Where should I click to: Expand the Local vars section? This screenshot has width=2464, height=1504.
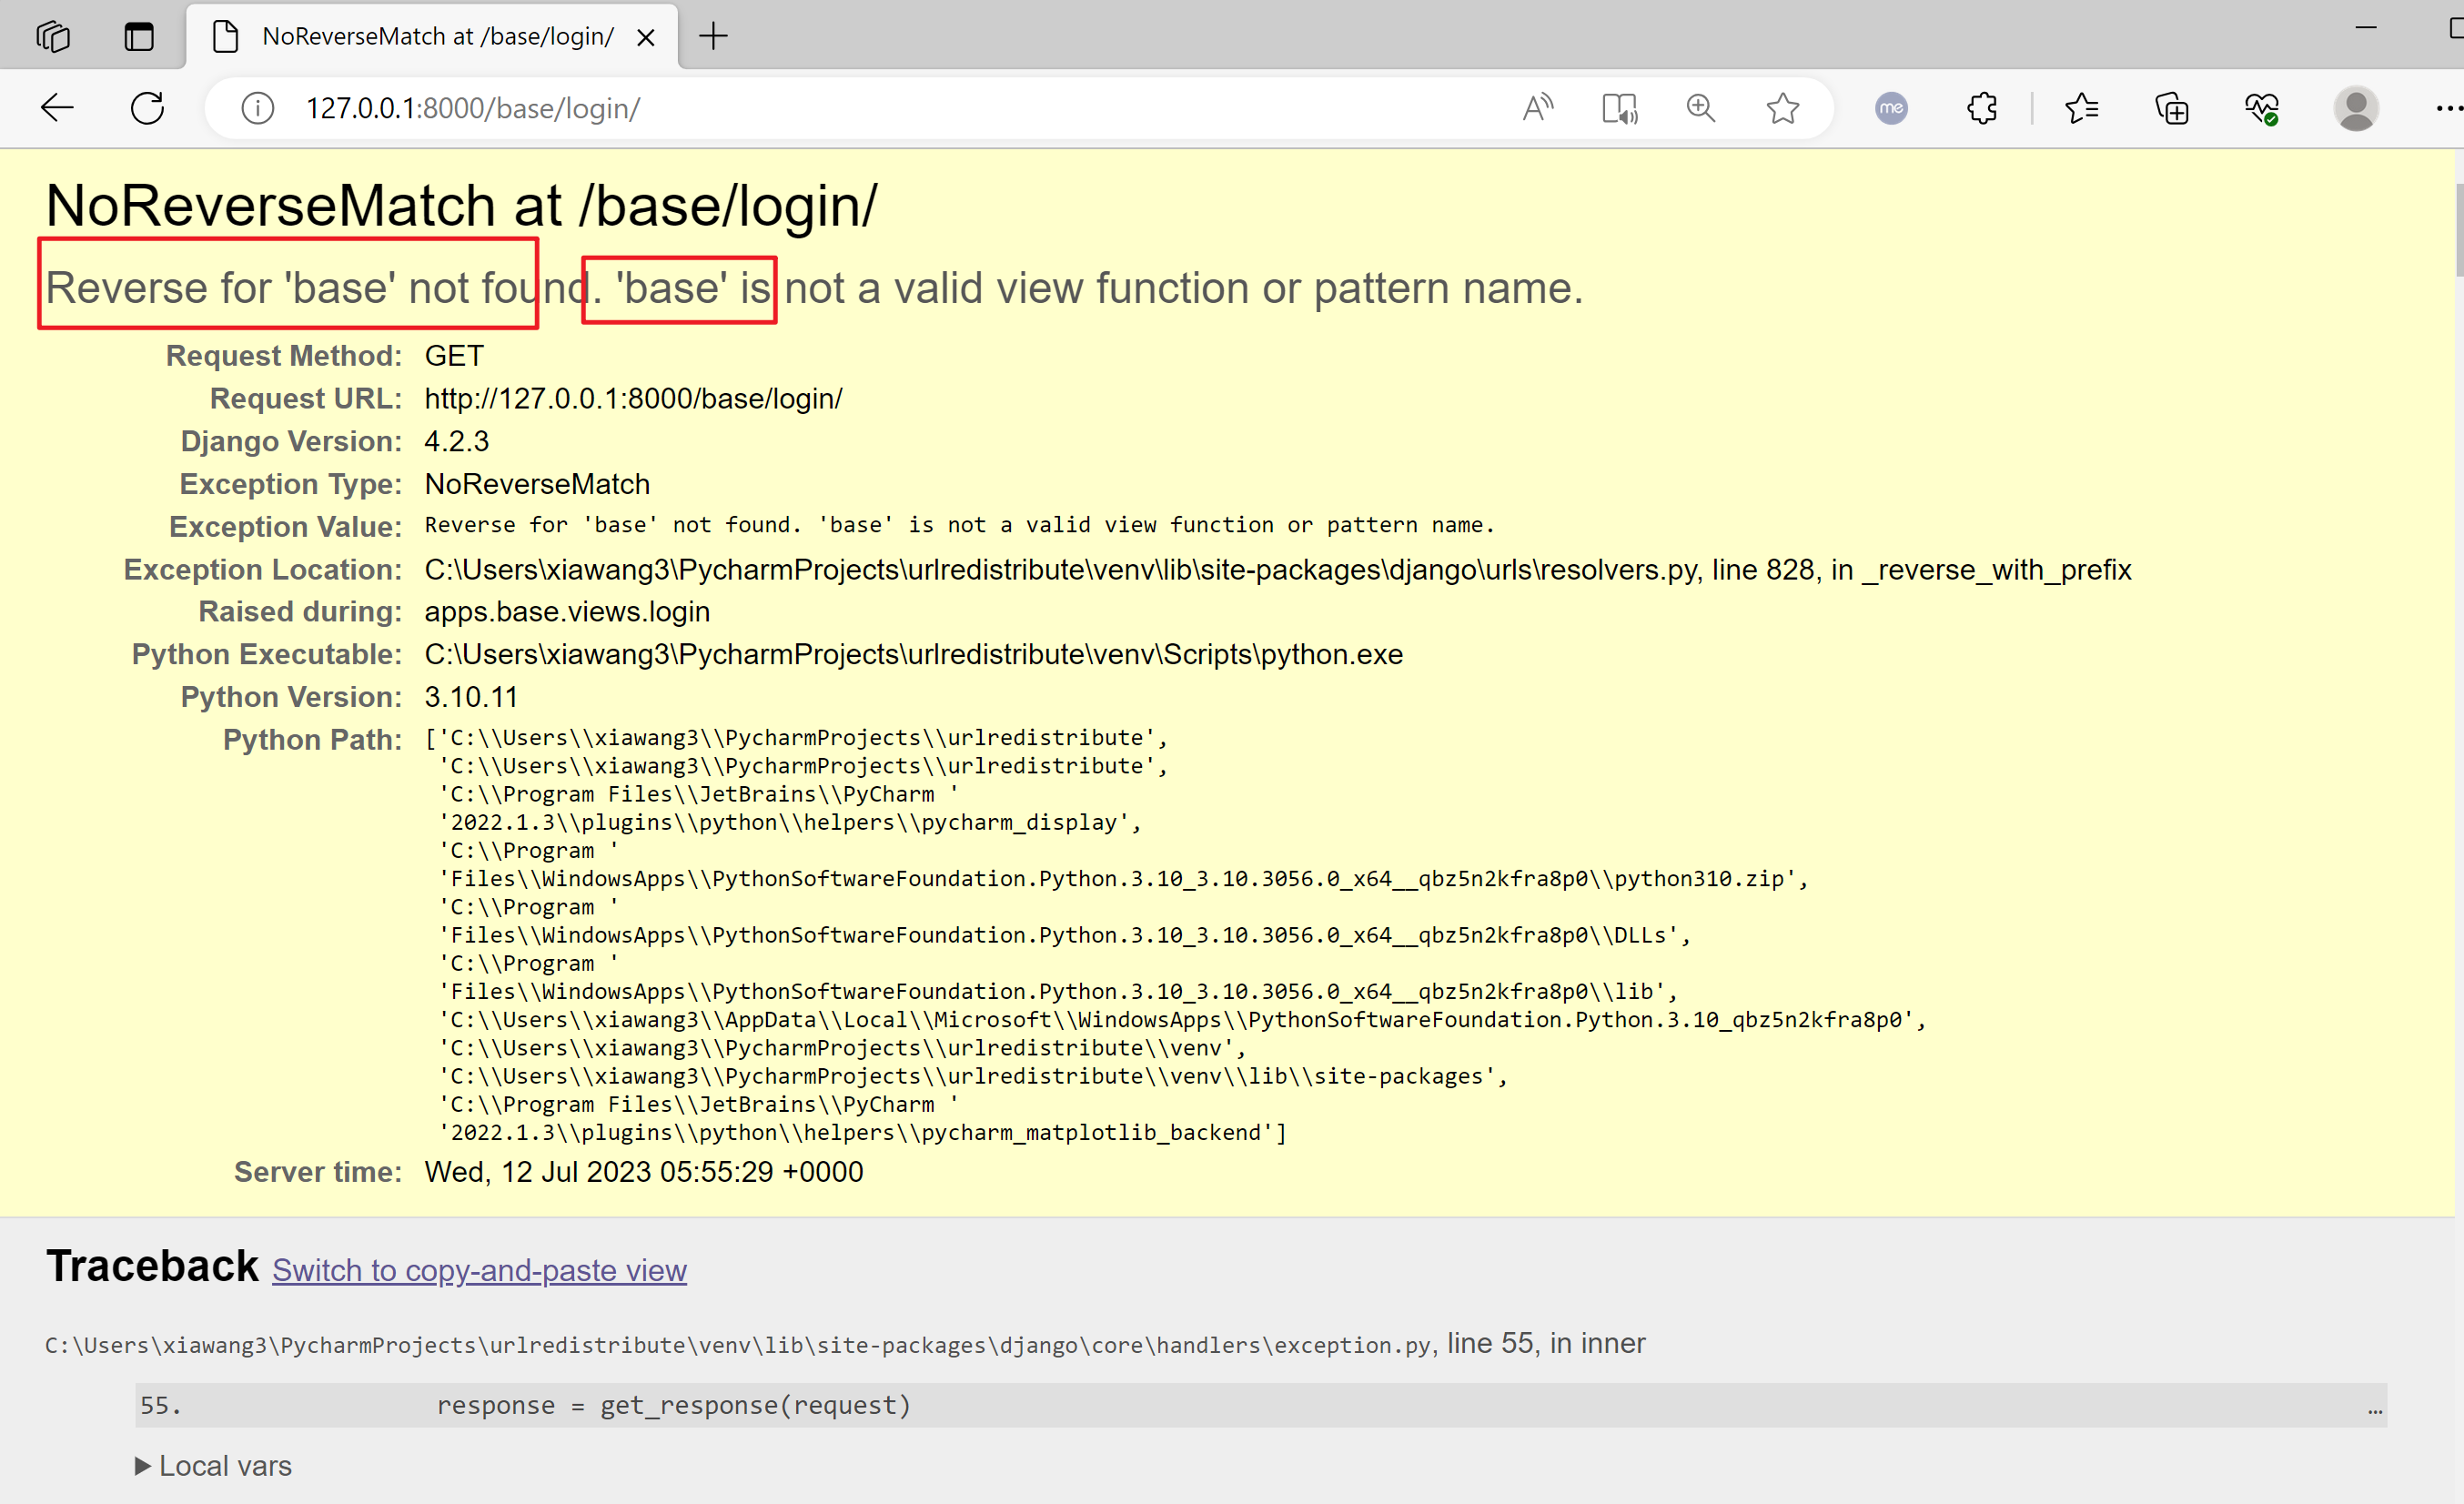tap(213, 1466)
